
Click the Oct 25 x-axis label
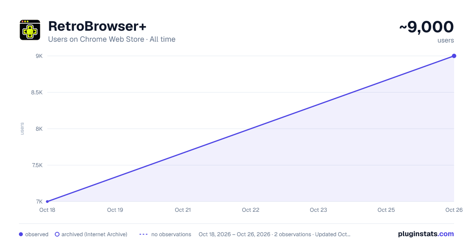point(386,210)
